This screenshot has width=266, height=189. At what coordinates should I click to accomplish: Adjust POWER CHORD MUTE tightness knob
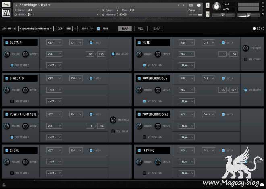(113, 120)
